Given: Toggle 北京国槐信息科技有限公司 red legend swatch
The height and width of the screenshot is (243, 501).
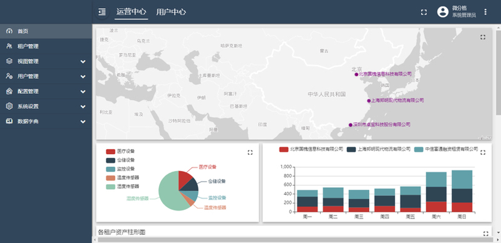Looking at the screenshot, I should pos(284,149).
